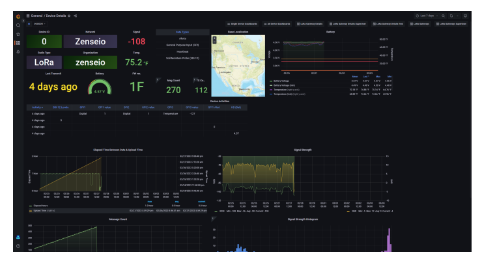Open Alerting bell icon in sidebar
The width and height of the screenshot is (482, 261).
pyautogui.click(x=18, y=51)
